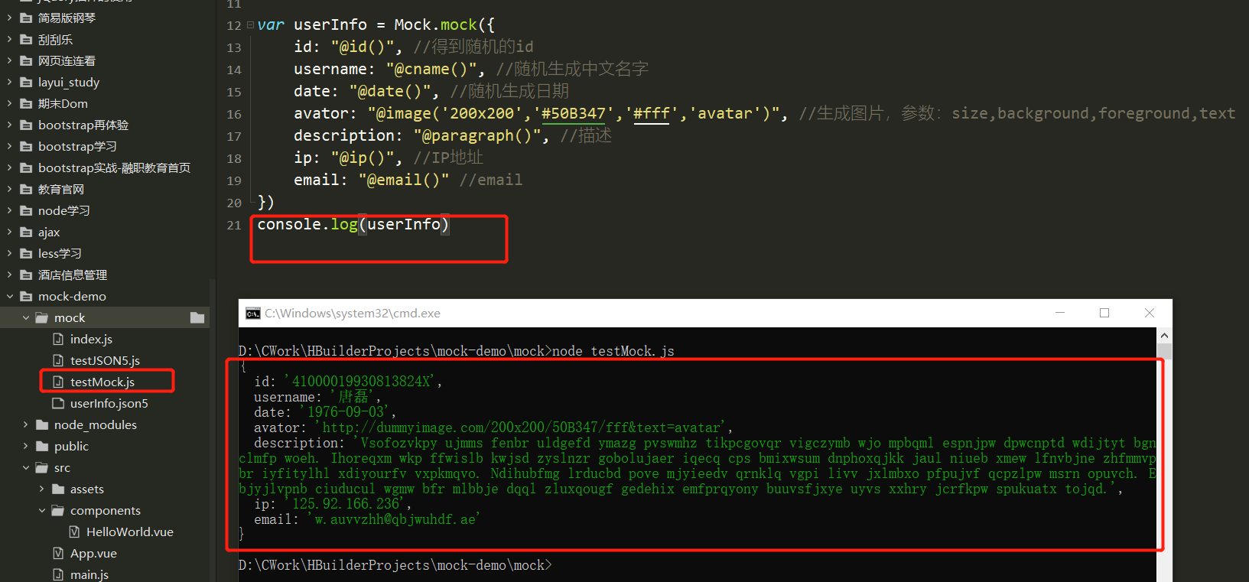Click the node学习 project icon
The image size is (1249, 582).
tap(26, 210)
